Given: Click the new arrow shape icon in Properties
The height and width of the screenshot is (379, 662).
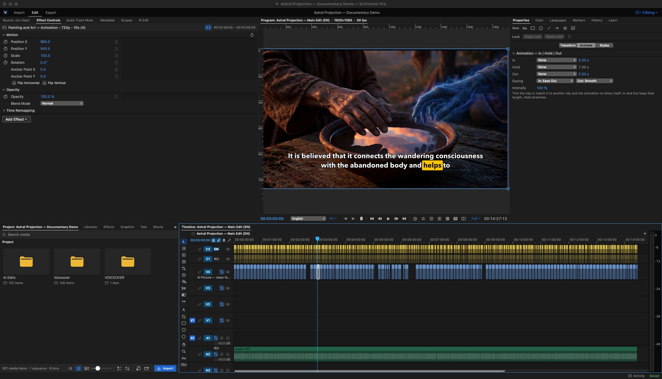Looking at the screenshot, I should click(x=557, y=28).
